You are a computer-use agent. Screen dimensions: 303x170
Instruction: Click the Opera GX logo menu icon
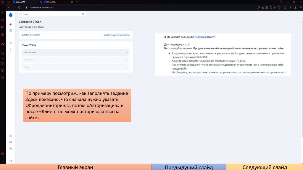pyautogui.click(x=2, y=2)
